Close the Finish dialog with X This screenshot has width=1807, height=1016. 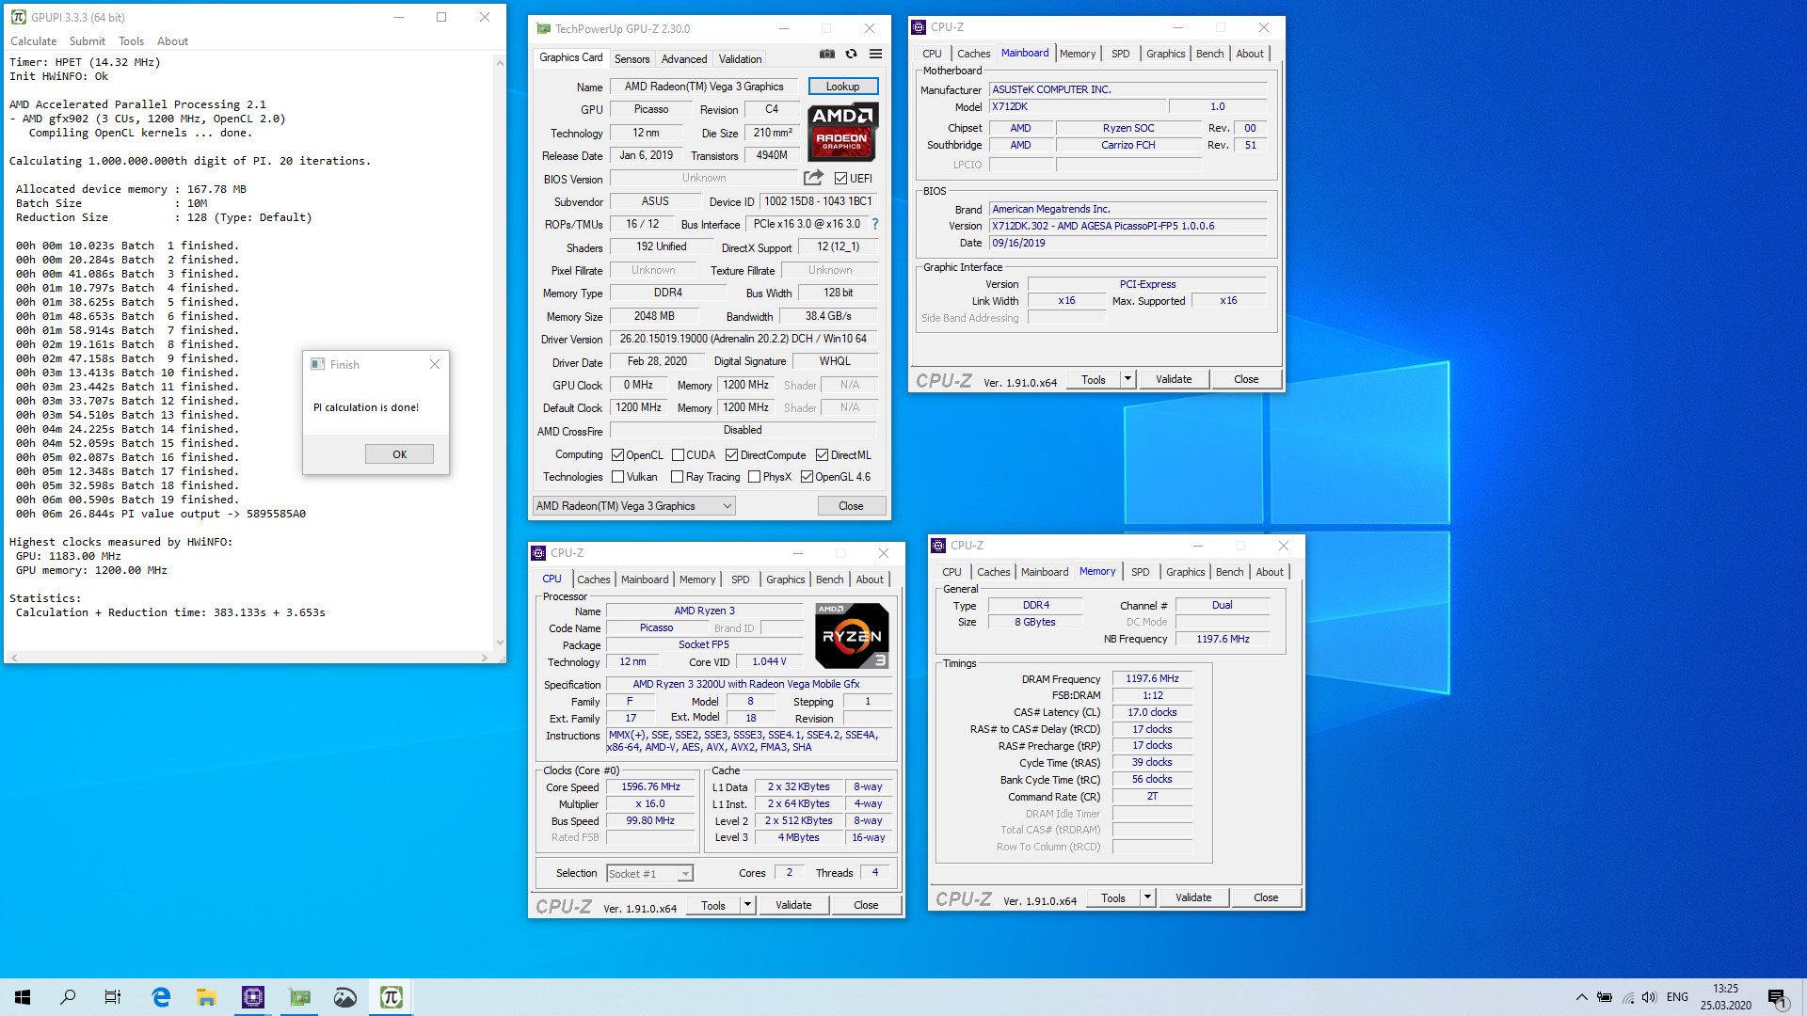pyautogui.click(x=435, y=364)
